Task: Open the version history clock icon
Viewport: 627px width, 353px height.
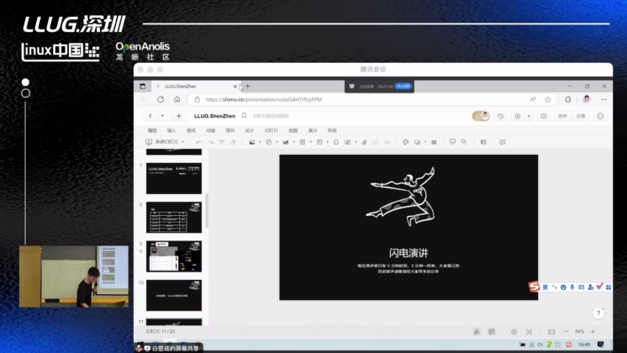Action: click(501, 116)
